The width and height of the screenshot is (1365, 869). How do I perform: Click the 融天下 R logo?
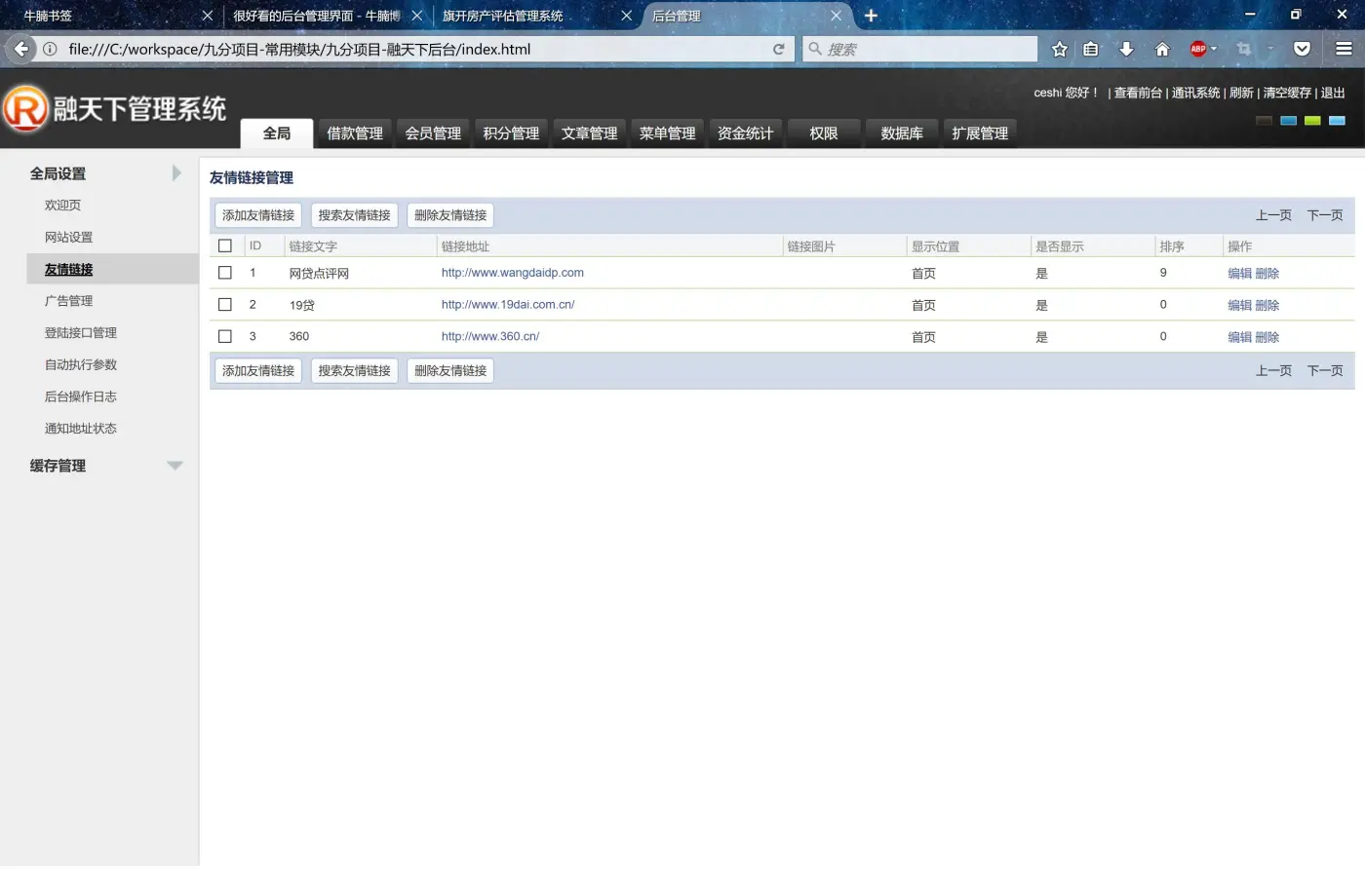pyautogui.click(x=24, y=108)
